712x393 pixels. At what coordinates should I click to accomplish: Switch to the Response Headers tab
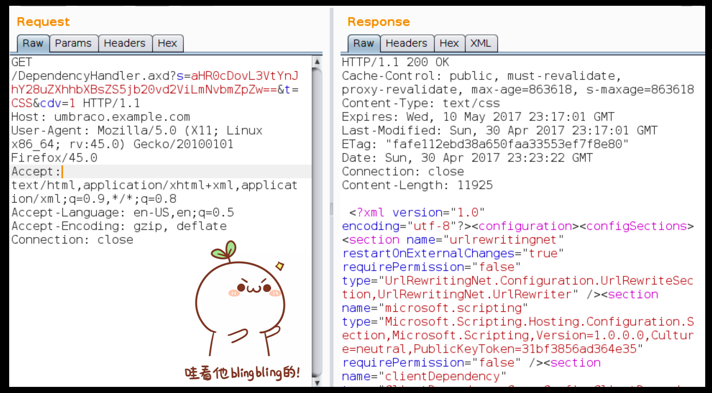(x=406, y=44)
